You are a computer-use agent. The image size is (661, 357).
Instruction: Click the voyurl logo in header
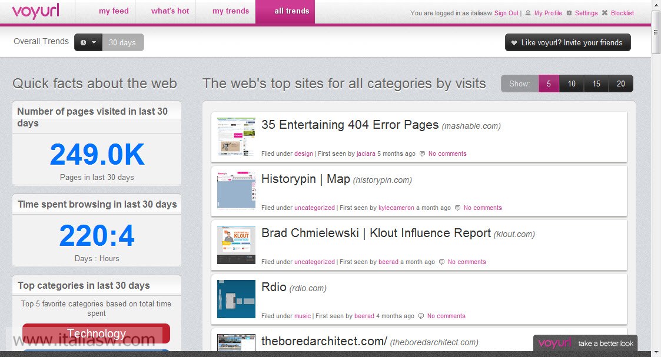(x=36, y=11)
